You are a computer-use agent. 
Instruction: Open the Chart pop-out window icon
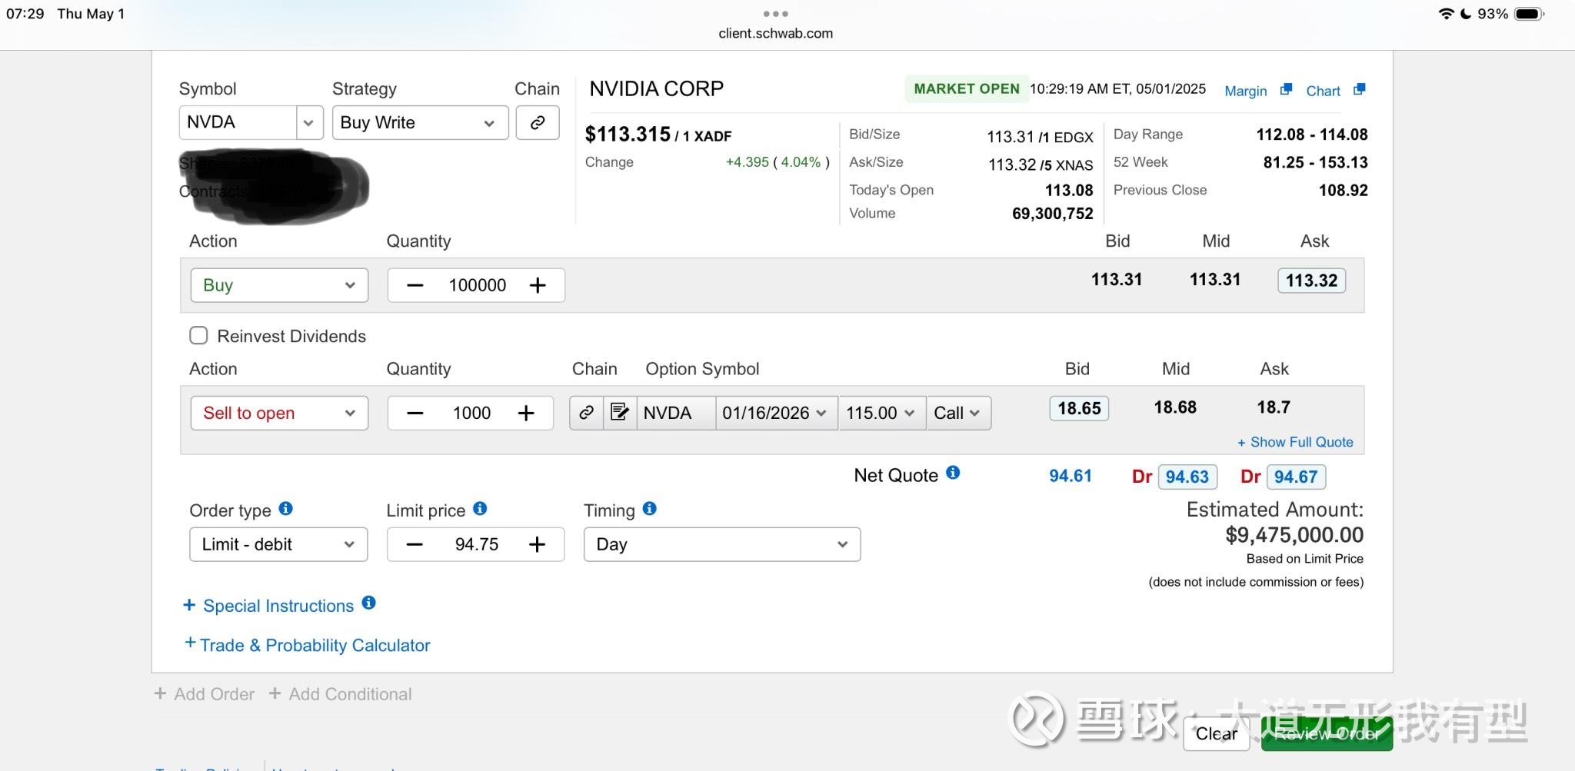(x=1359, y=89)
